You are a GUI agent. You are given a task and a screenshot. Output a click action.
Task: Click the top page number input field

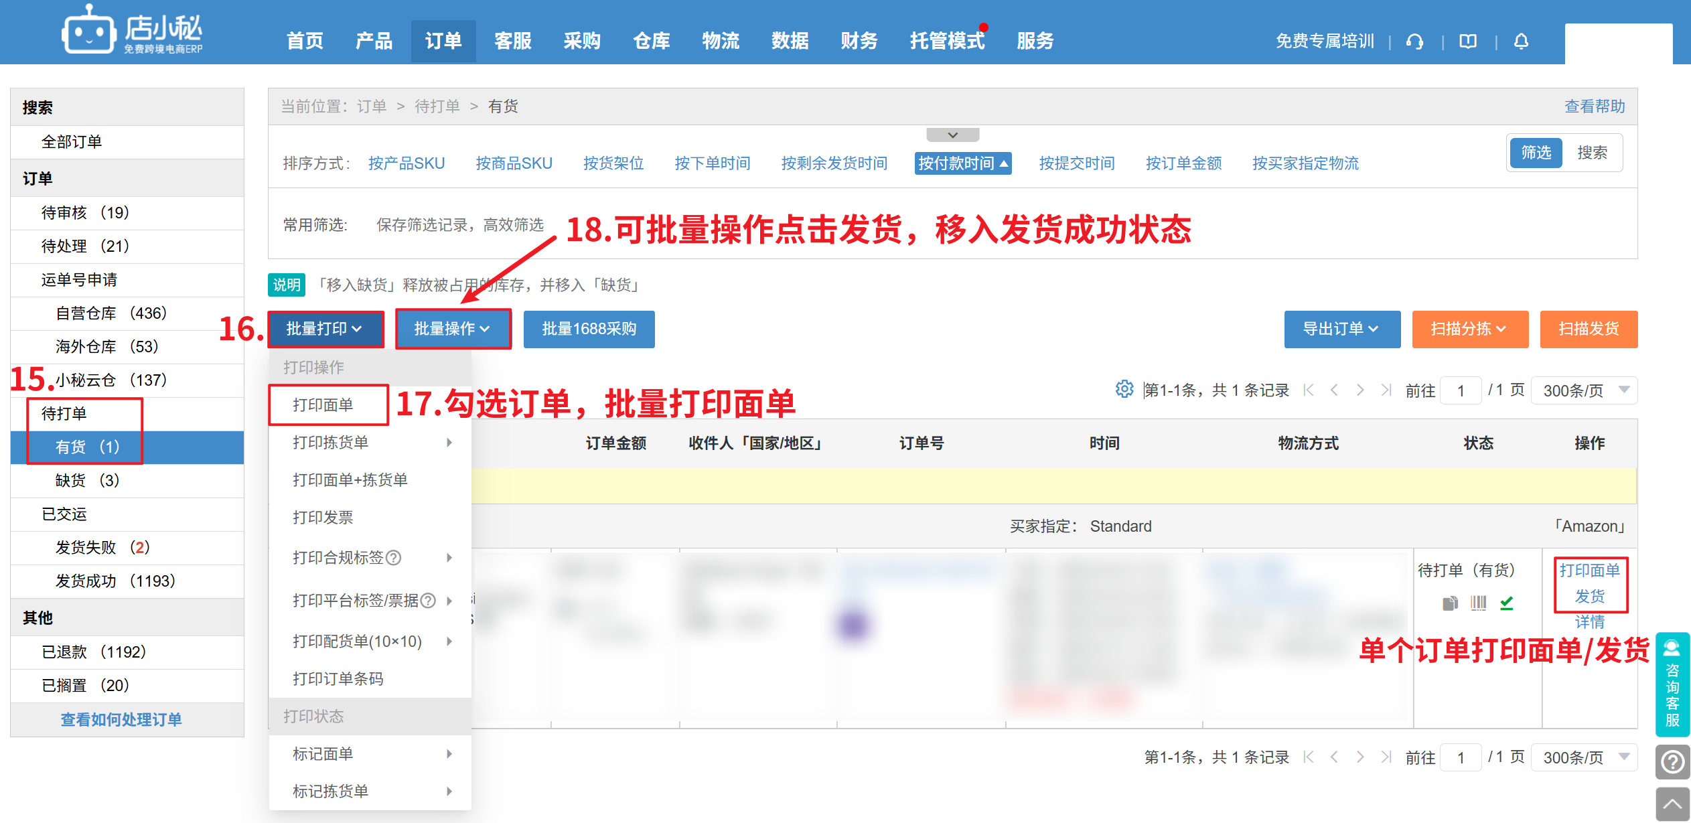(x=1461, y=390)
